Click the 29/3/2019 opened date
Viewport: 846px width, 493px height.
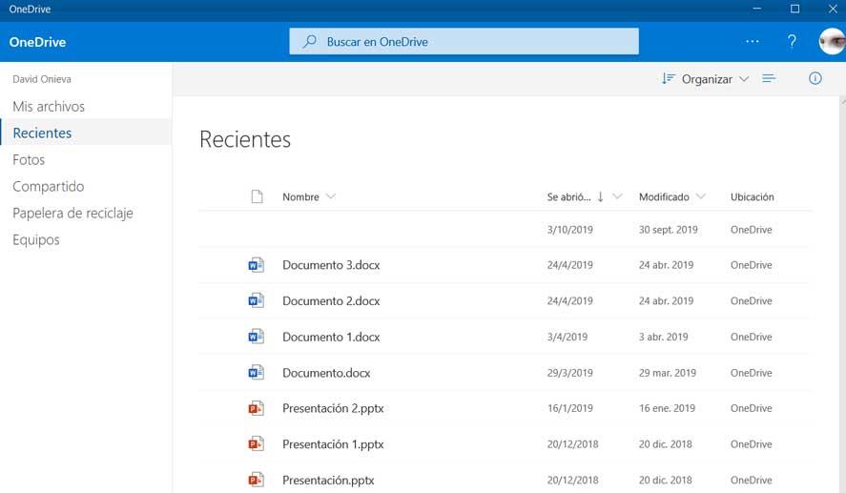(569, 373)
